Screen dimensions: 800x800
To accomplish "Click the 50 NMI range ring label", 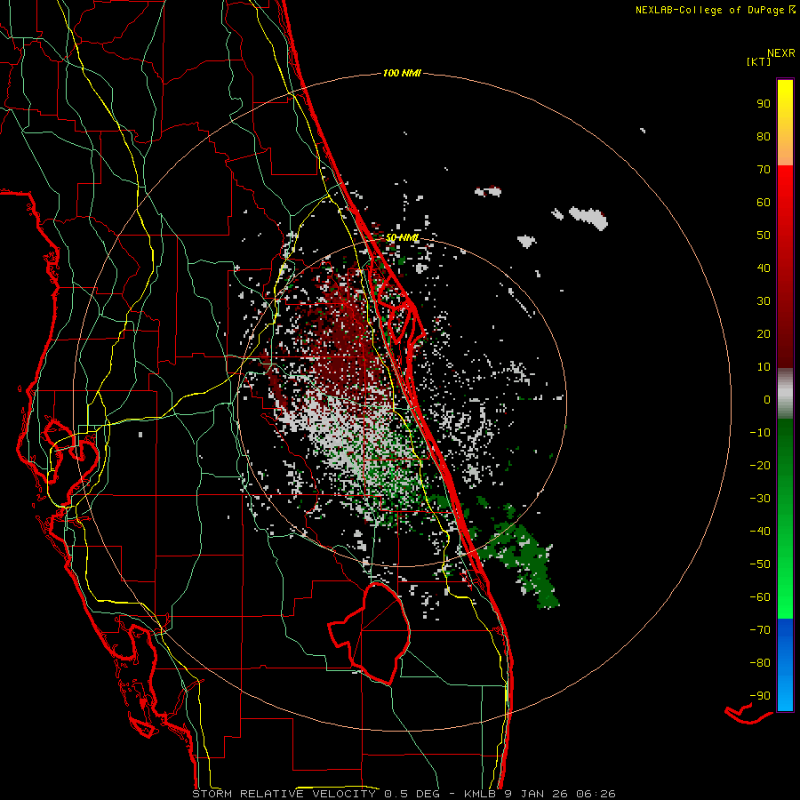I will point(402,237).
